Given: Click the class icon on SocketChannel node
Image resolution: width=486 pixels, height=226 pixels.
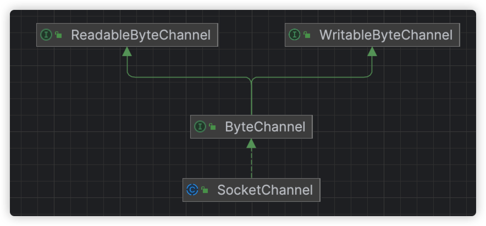Looking at the screenshot, I should 192,190.
